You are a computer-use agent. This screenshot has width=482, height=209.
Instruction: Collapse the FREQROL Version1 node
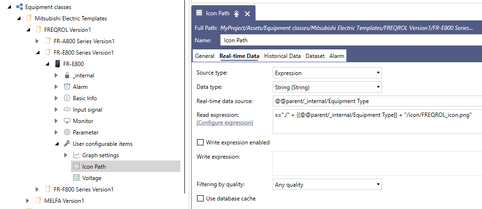pyautogui.click(x=28, y=30)
